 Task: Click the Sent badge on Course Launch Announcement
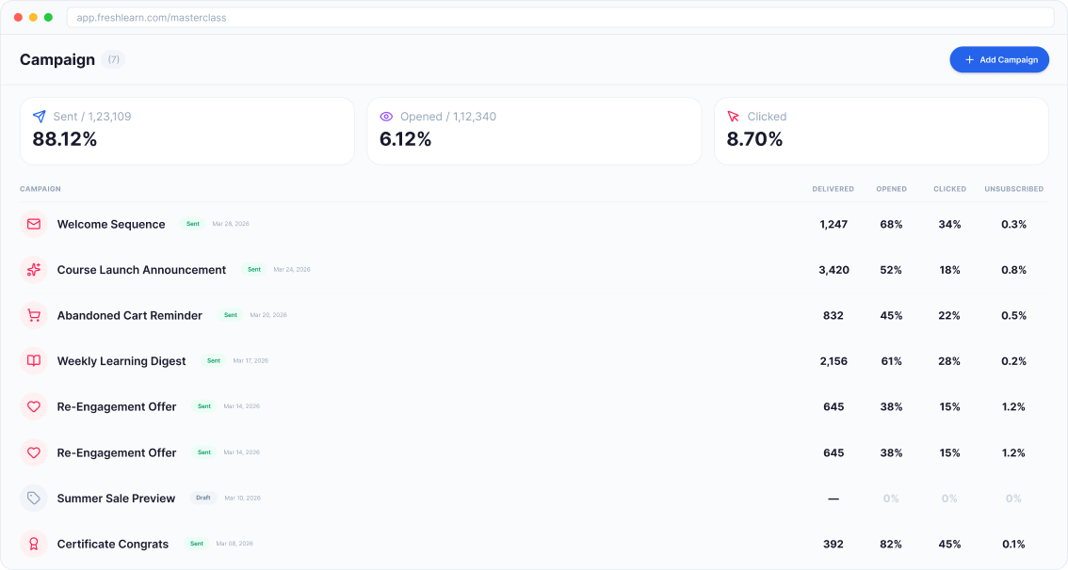(x=253, y=269)
